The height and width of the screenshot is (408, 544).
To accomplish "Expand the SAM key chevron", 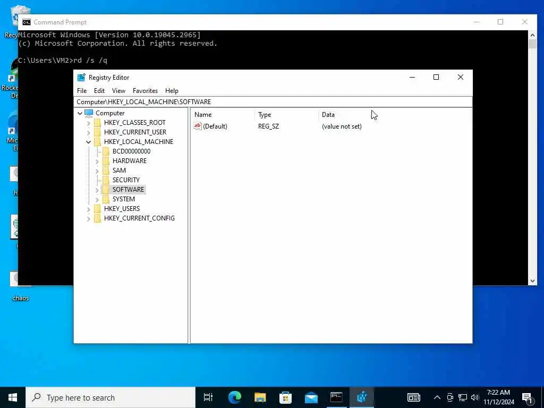I will click(97, 171).
